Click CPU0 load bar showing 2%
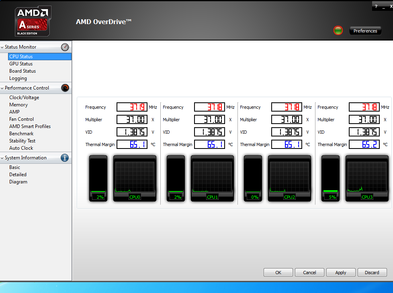 [x=98, y=178]
